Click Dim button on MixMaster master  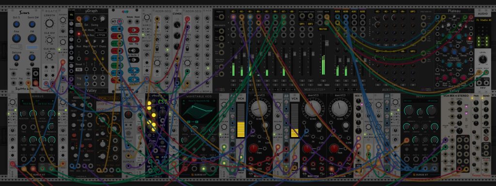coord(319,85)
